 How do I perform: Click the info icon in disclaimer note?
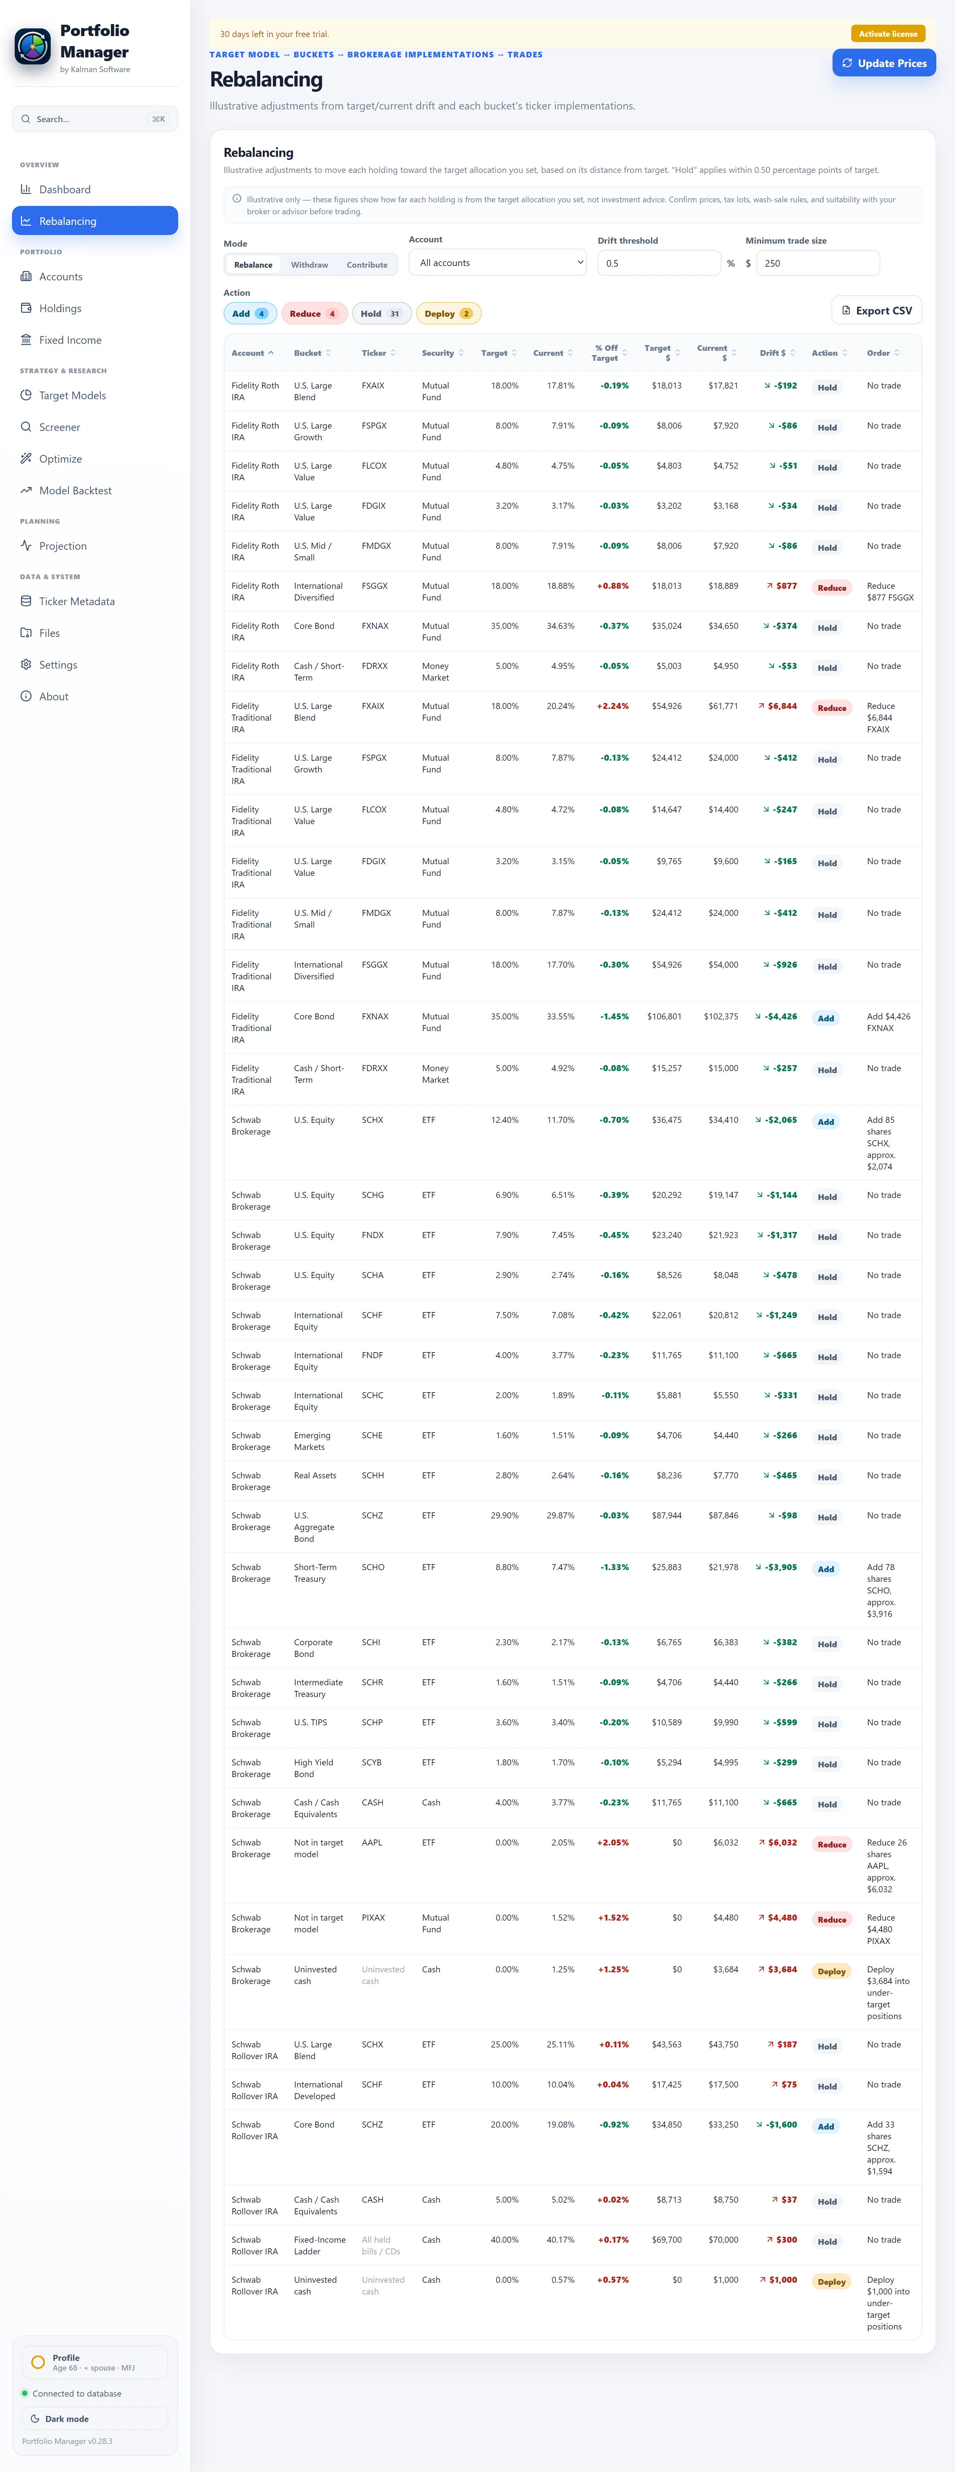(237, 199)
